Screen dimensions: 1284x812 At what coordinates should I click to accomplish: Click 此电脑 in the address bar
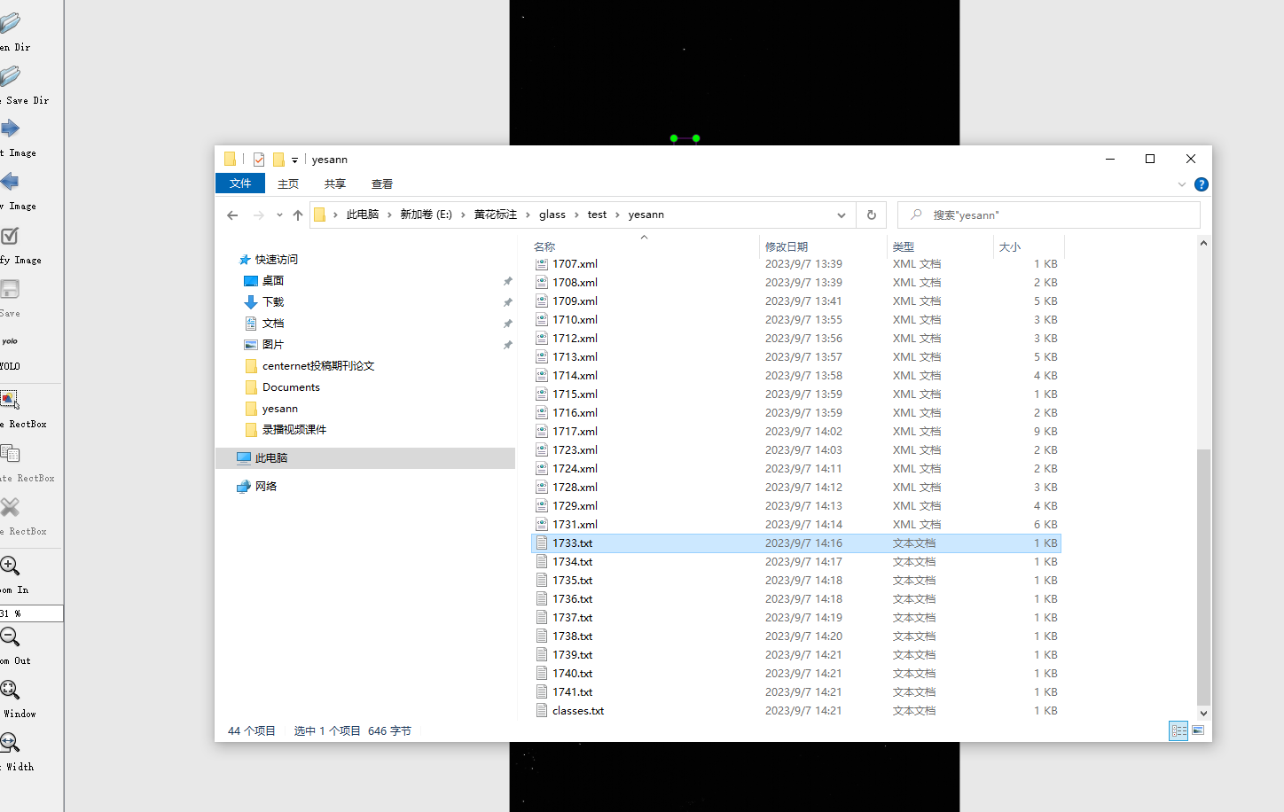pos(363,215)
